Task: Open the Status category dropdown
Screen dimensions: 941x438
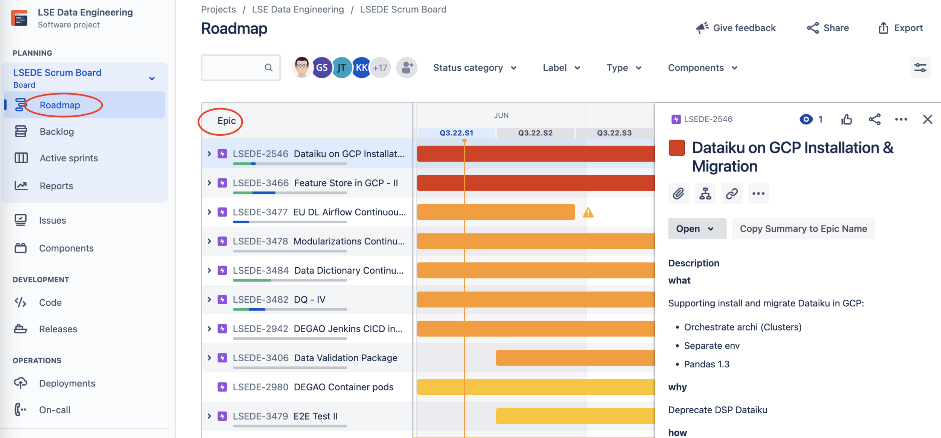Action: point(475,68)
